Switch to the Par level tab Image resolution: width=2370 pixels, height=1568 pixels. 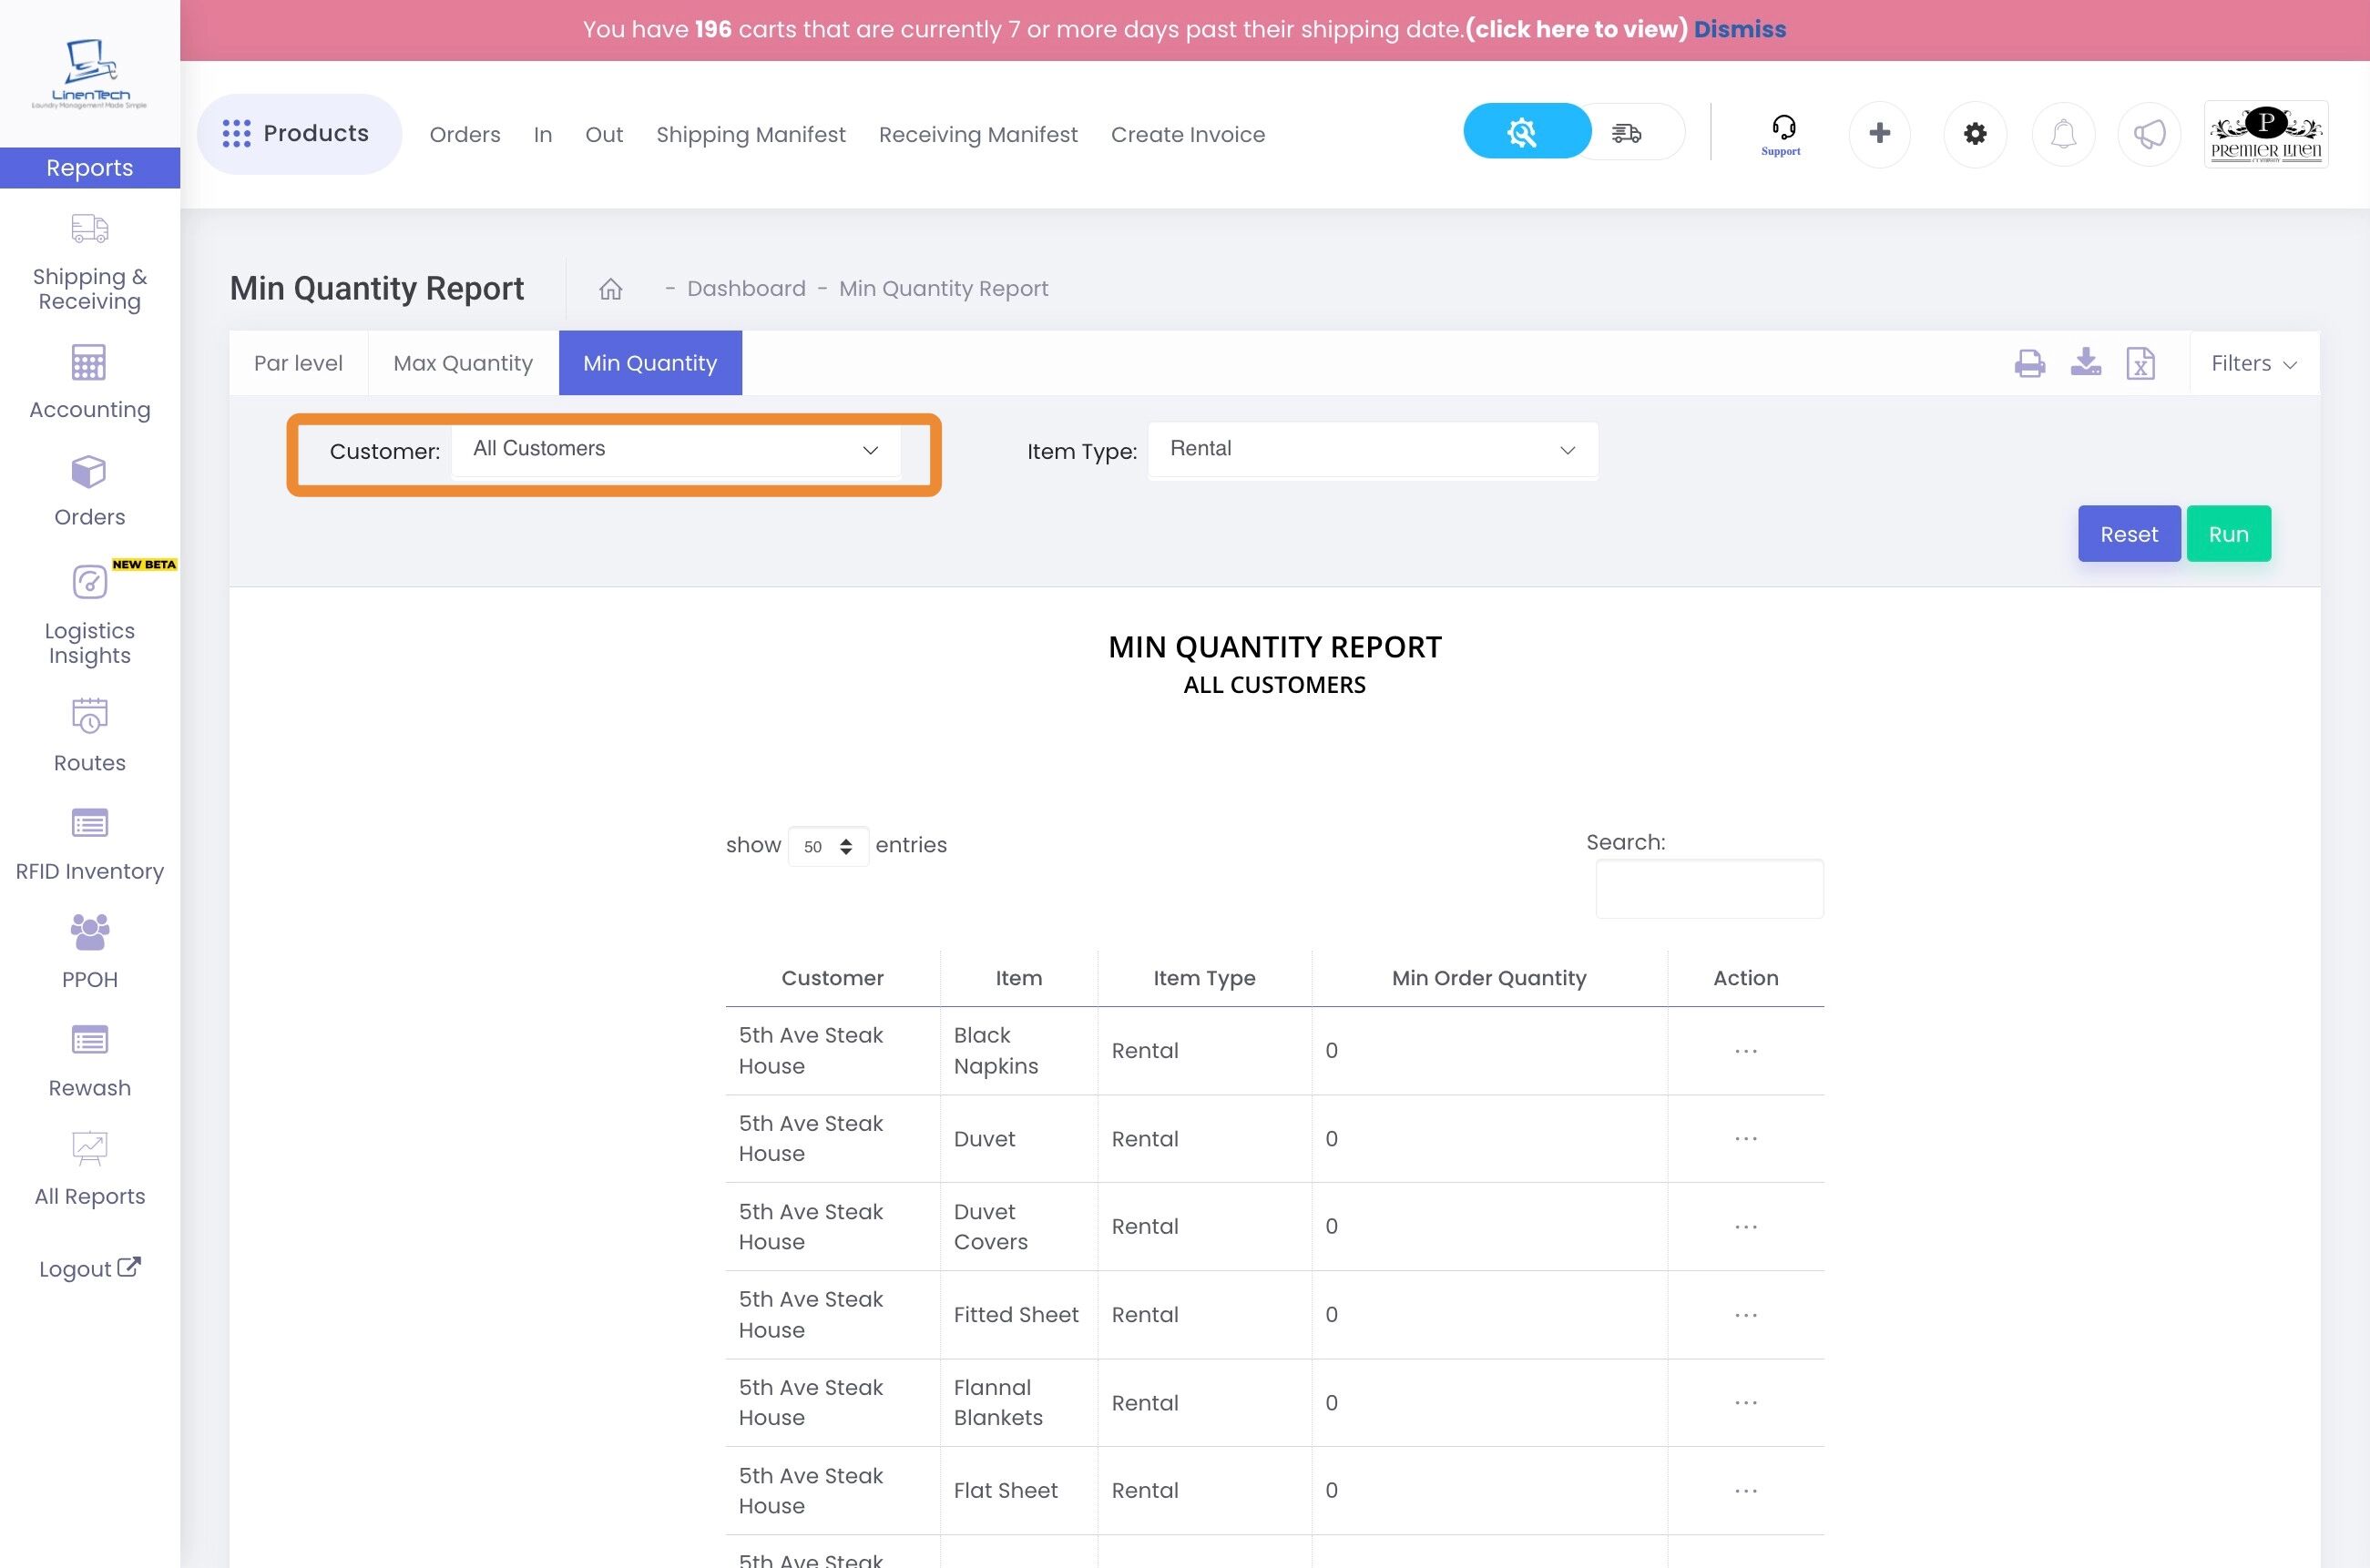[298, 364]
